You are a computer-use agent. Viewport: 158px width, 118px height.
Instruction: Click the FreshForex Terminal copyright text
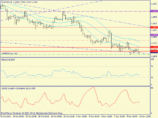point(32,113)
